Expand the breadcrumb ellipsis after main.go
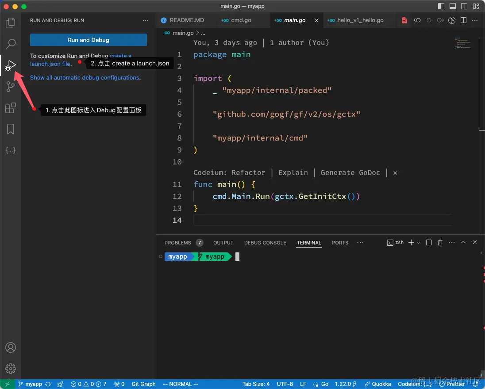Viewport: 485px width, 389px height. [203, 33]
